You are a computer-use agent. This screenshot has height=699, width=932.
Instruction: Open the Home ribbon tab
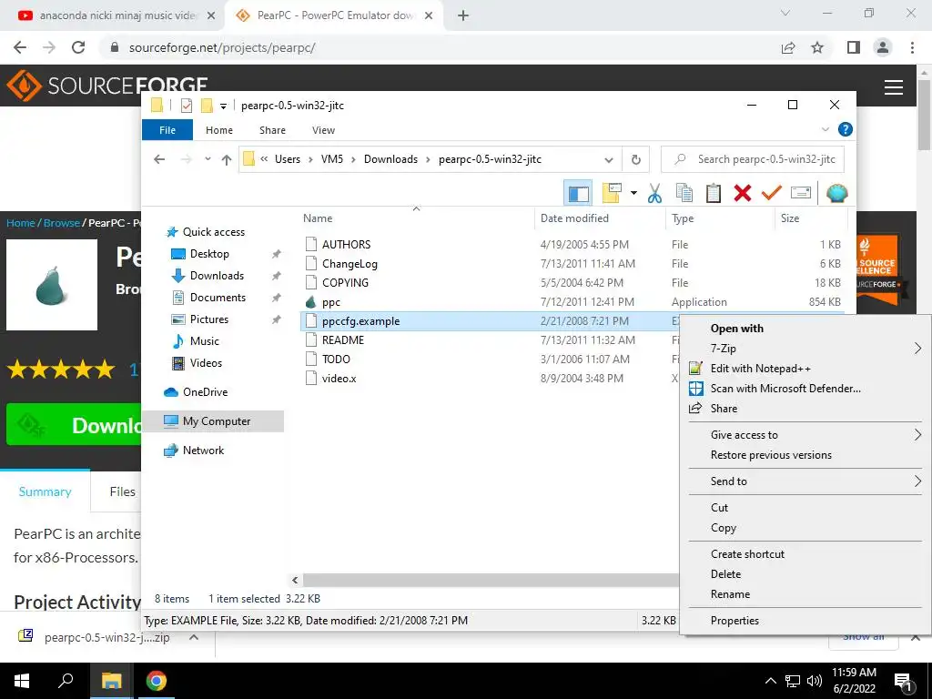click(219, 129)
